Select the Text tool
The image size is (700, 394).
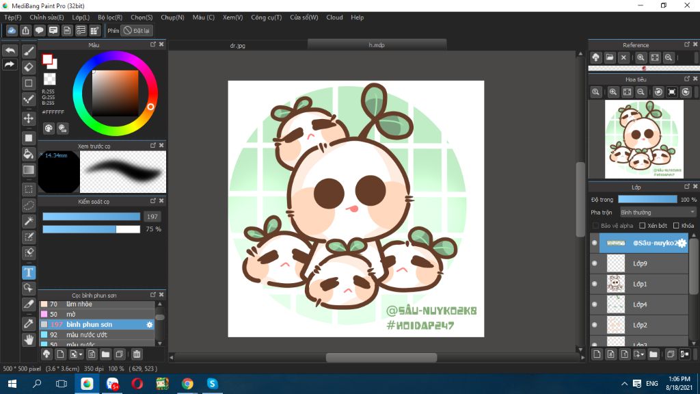(29, 272)
